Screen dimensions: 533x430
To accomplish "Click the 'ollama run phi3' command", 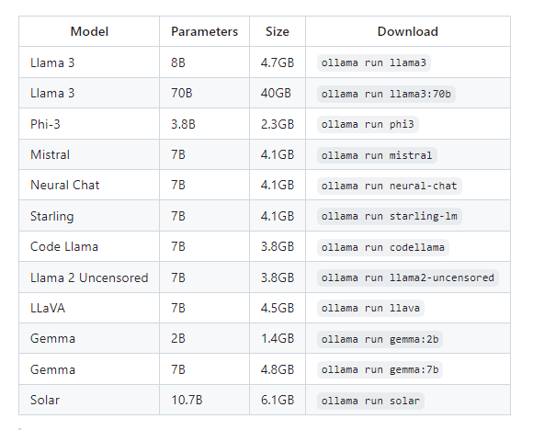I will 368,124.
